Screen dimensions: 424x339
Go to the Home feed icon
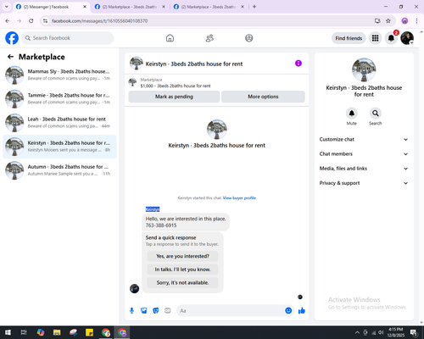(x=170, y=38)
